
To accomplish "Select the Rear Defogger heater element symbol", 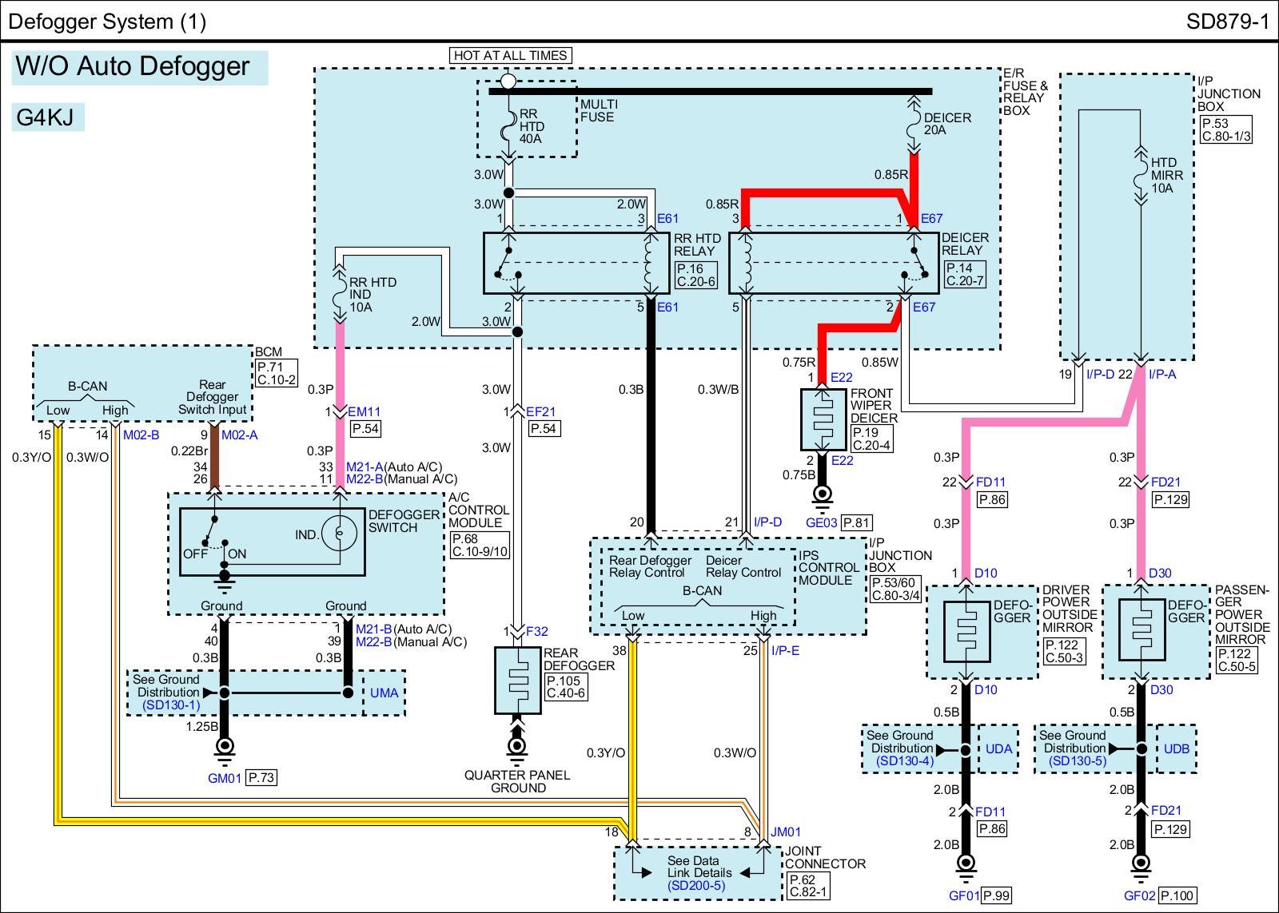I will (x=517, y=680).
